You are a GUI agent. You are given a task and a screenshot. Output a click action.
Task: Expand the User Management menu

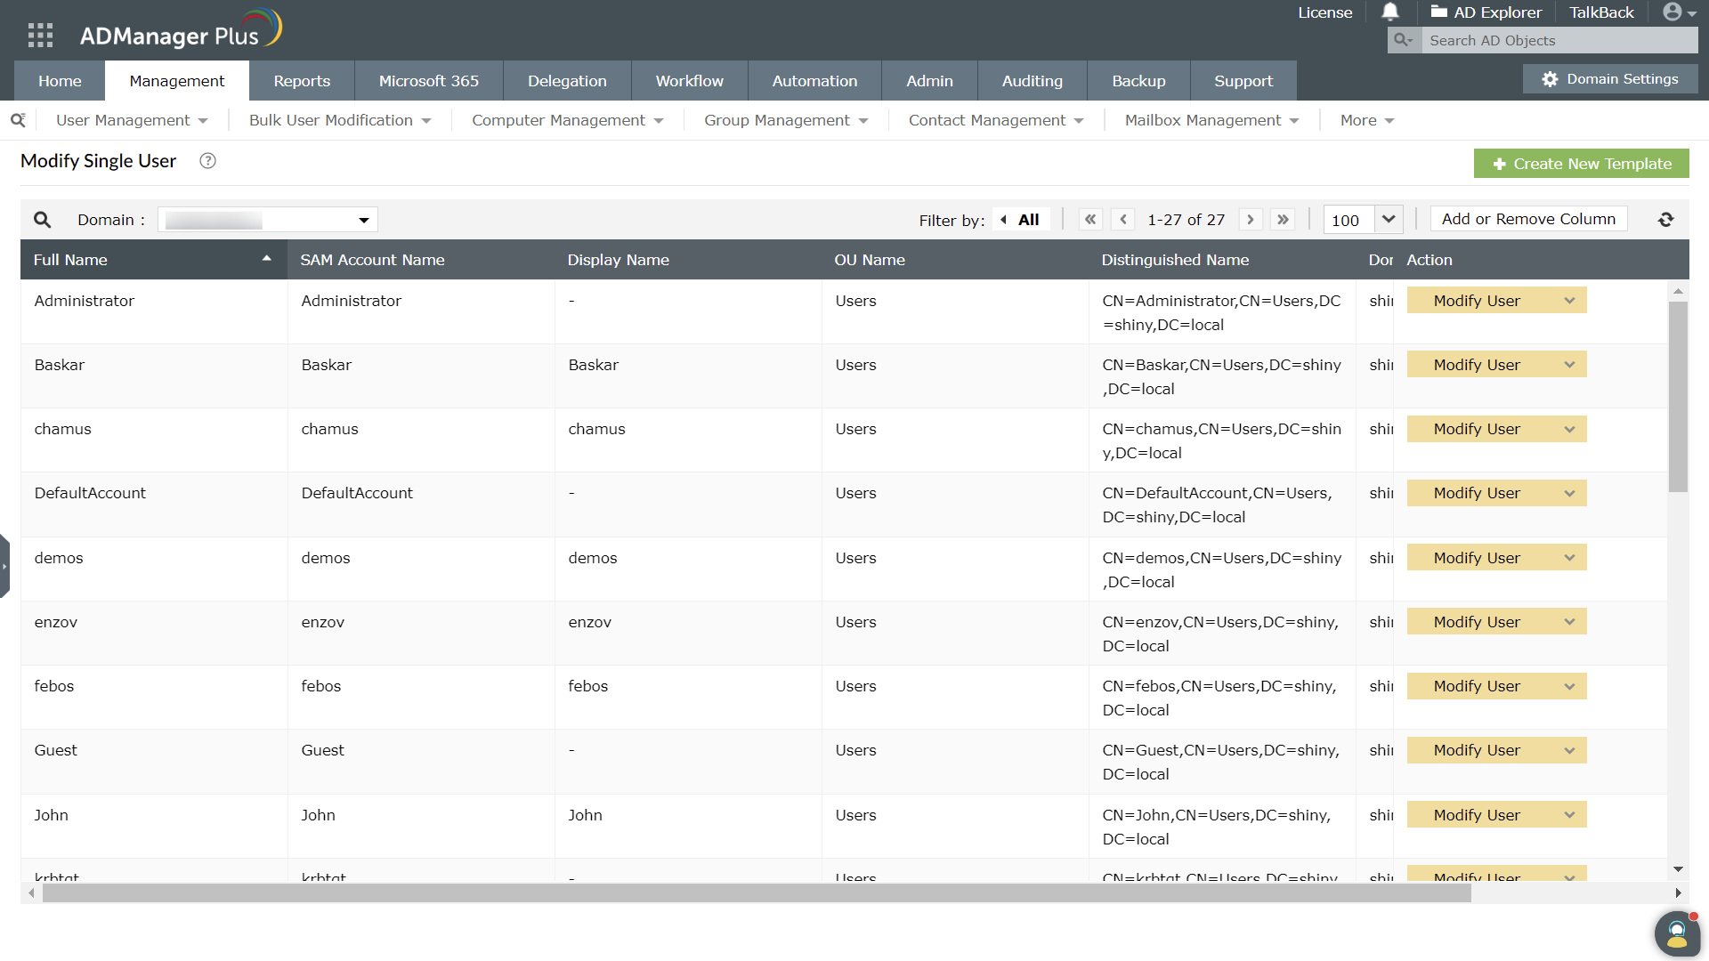click(x=132, y=120)
